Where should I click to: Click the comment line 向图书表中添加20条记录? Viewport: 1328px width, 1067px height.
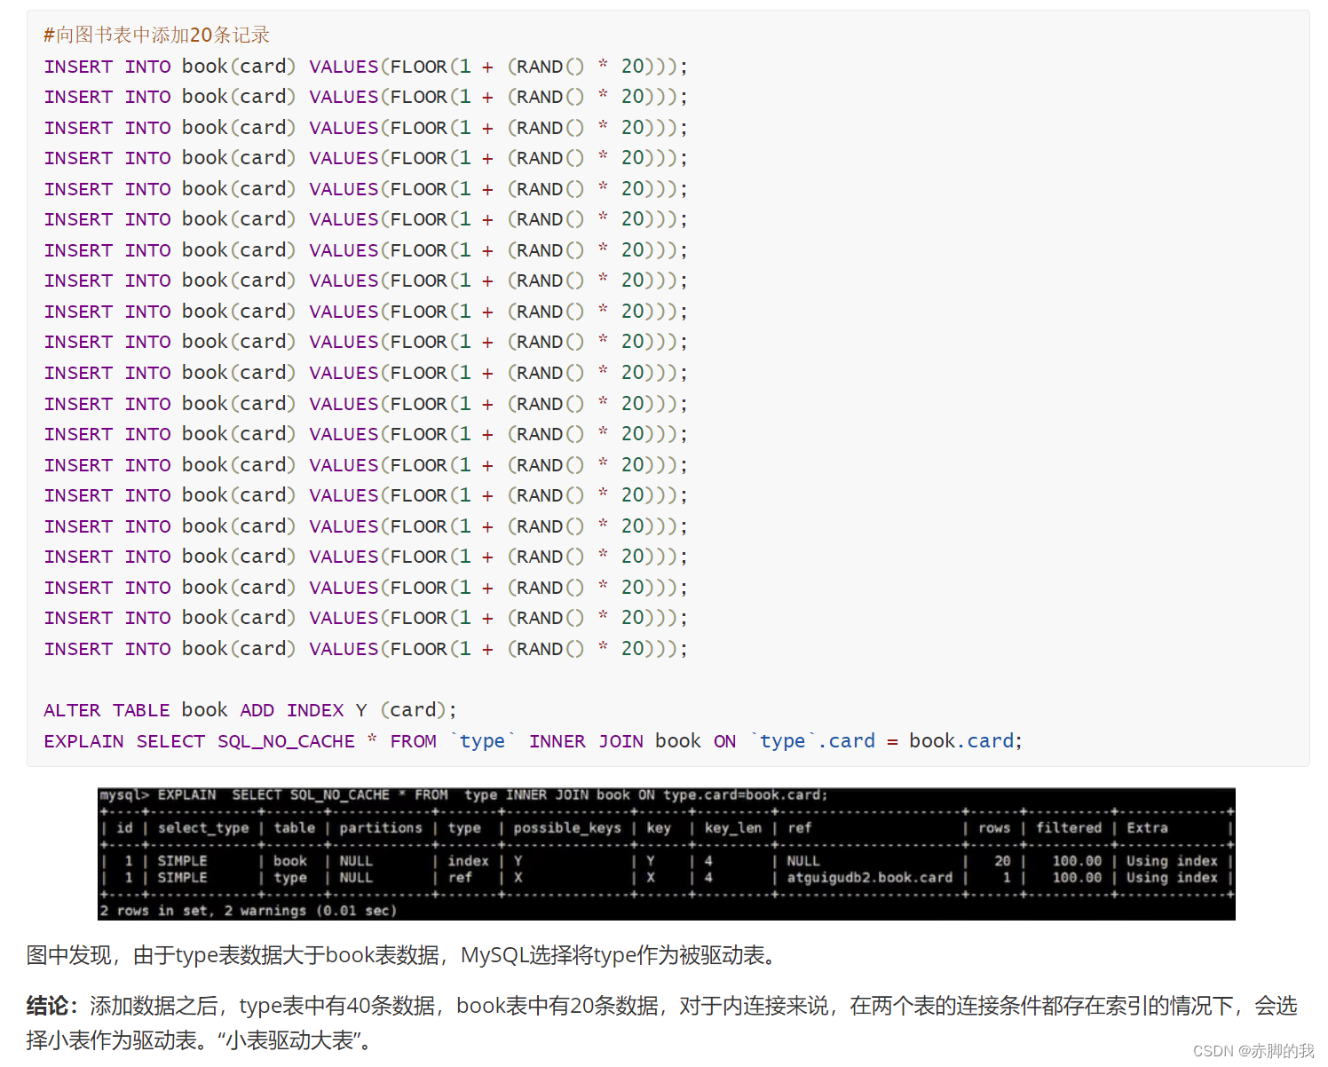pyautogui.click(x=156, y=36)
